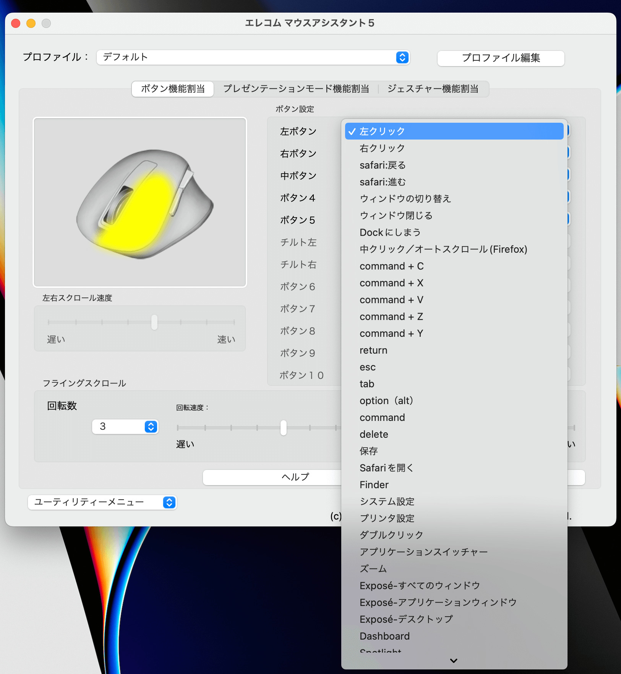Select command + V option

[x=454, y=299]
